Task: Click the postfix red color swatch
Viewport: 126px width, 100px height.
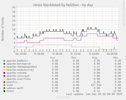Action: [x=4, y=82]
